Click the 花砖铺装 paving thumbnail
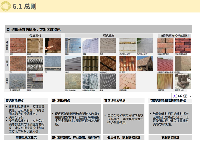This screenshot has height=143, width=200. (127, 81)
